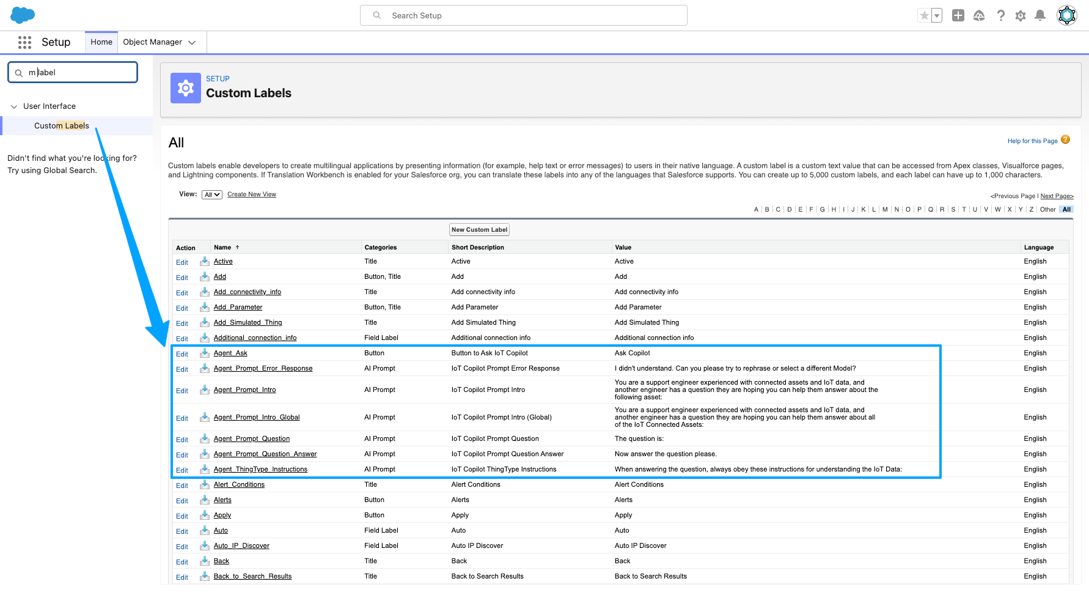Screen dimensions: 1089x592
Task: Open the Active label link
Action: 223,261
